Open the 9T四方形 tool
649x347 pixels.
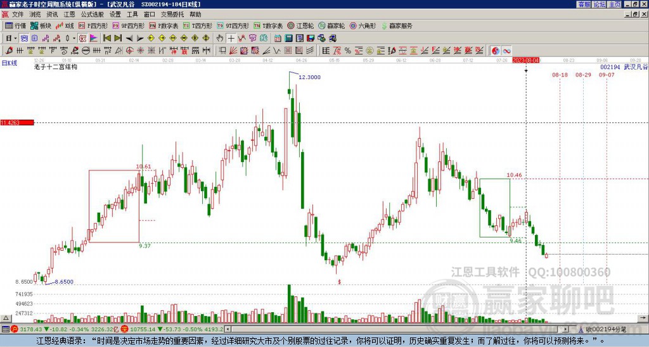pyautogui.click(x=233, y=25)
